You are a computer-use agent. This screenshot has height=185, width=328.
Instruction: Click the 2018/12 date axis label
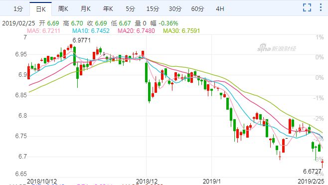pyautogui.click(x=147, y=181)
